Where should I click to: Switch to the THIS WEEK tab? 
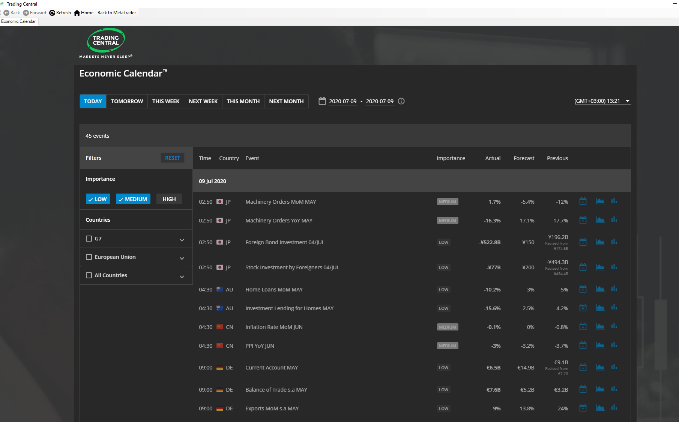point(165,101)
